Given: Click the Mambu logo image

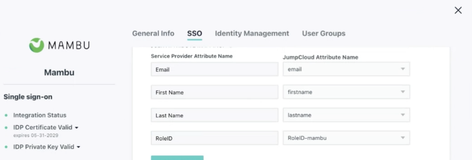Looking at the screenshot, I should (x=60, y=45).
